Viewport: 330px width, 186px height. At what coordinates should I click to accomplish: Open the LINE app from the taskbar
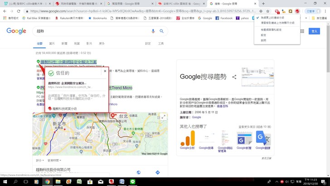(x=132, y=181)
